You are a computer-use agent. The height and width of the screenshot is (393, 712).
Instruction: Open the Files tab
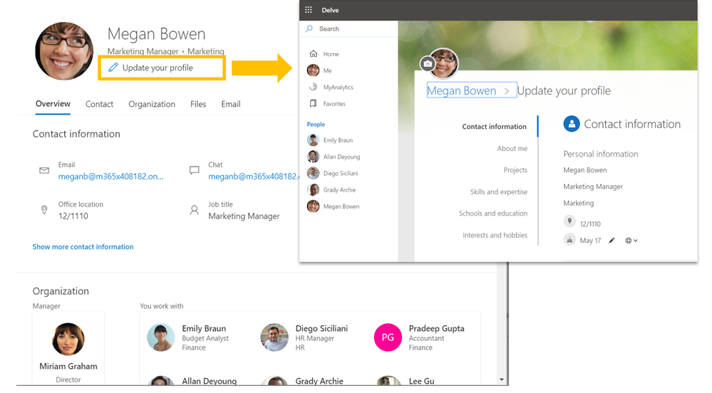click(198, 104)
